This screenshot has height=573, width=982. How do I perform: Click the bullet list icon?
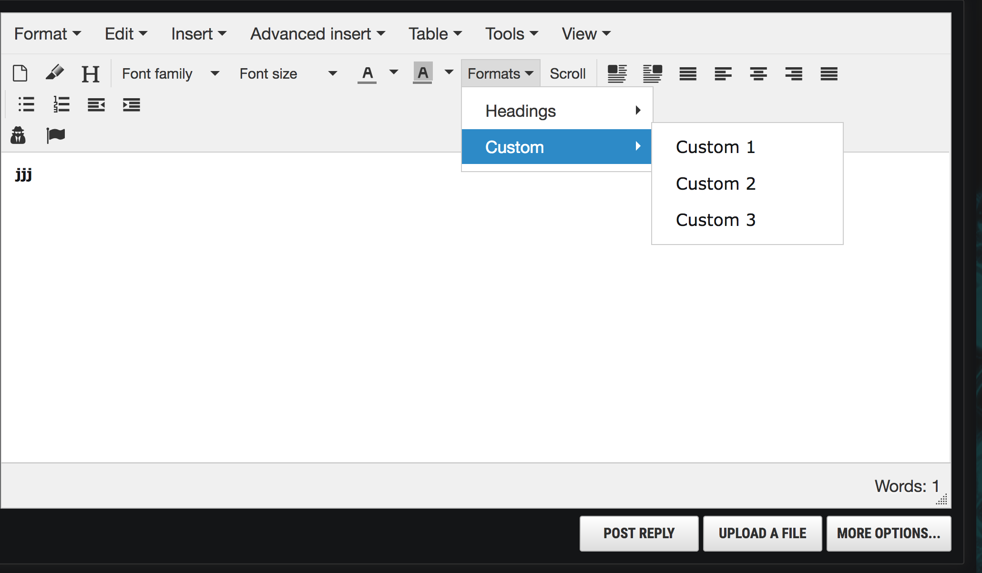click(26, 104)
